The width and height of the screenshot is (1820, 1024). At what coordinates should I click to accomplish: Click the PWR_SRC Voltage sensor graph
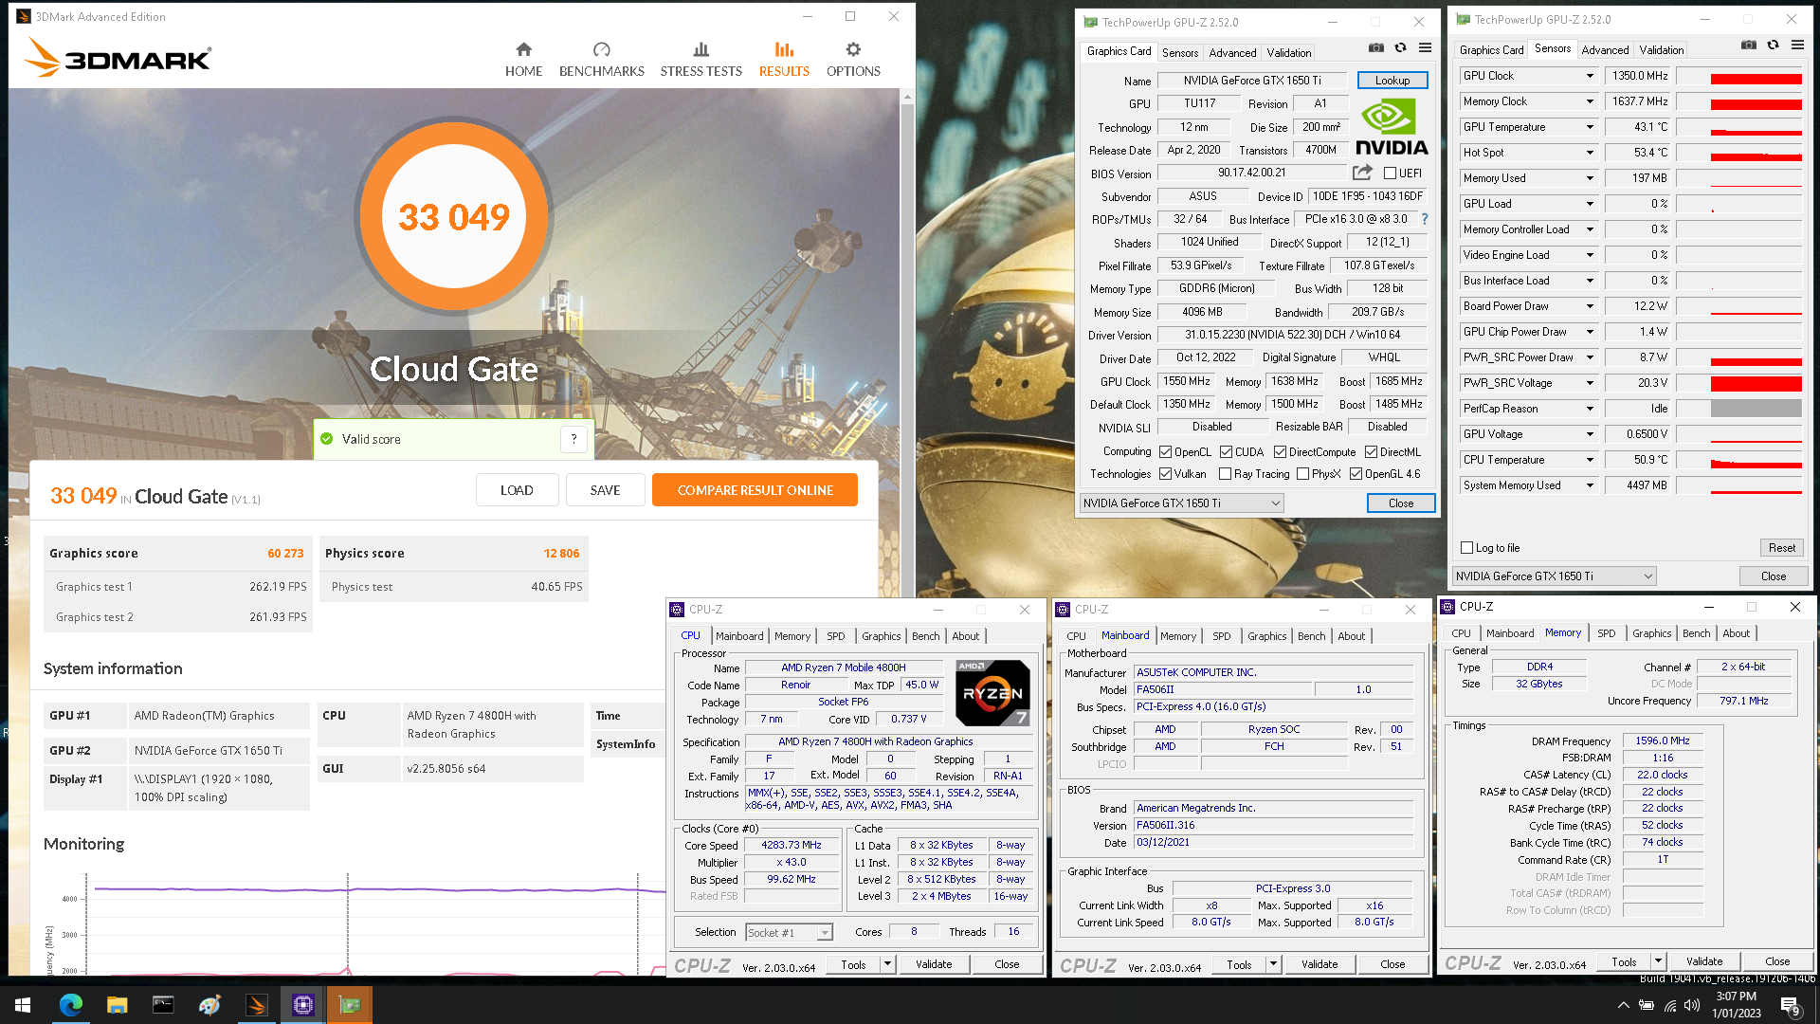[x=1738, y=383]
